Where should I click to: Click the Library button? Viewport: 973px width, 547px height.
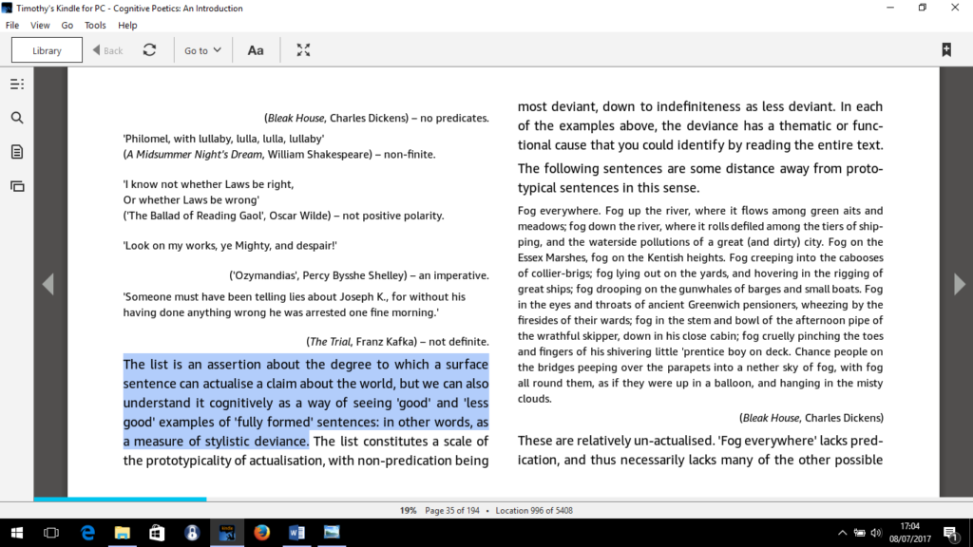coord(47,50)
